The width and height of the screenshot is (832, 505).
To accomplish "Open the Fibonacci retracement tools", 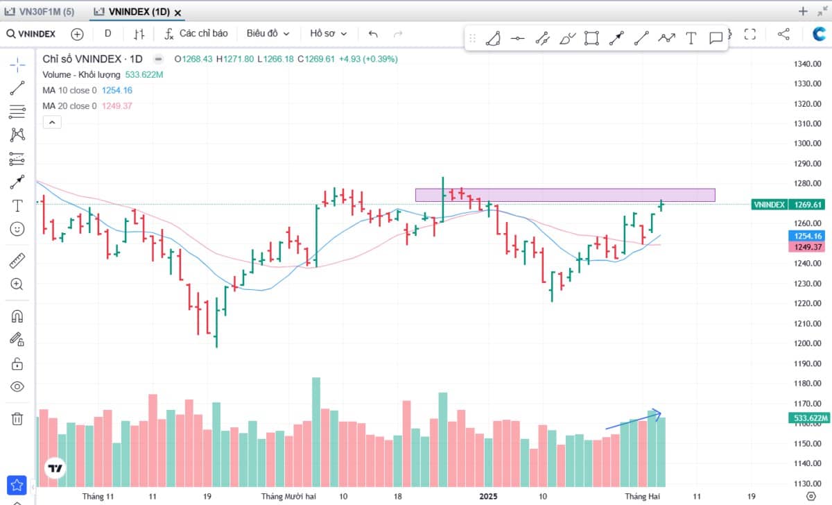I will [17, 112].
